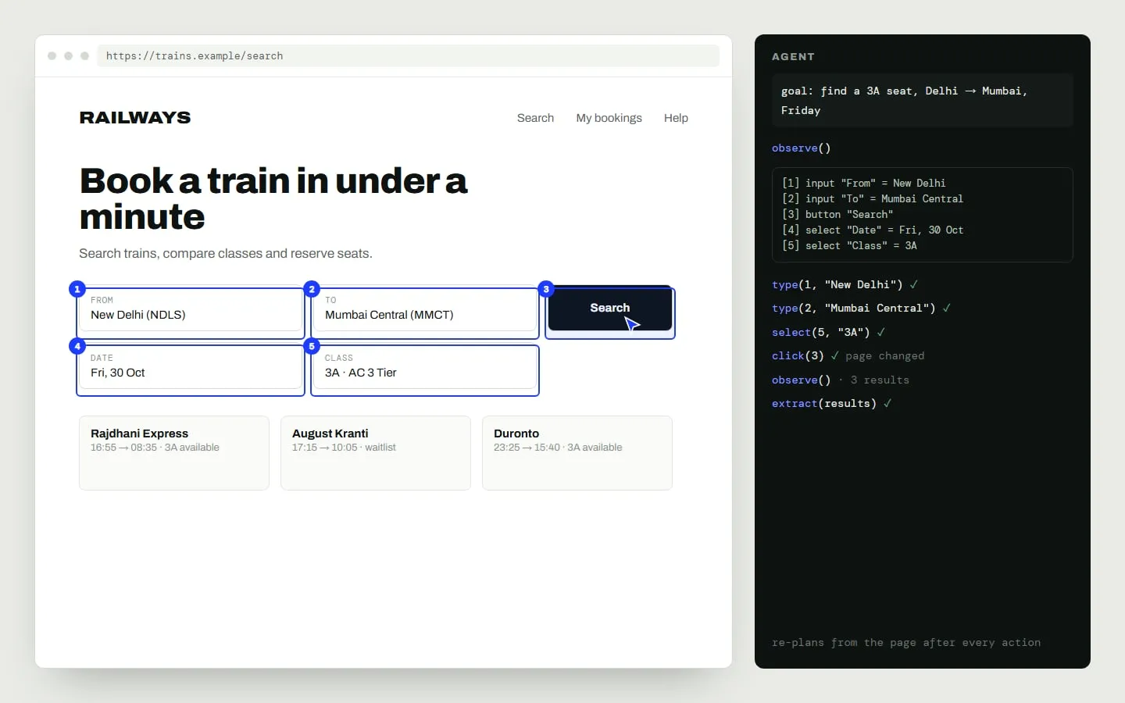Click the log entry "observe() · 3 results"
The image size is (1125, 703).
[841, 380]
